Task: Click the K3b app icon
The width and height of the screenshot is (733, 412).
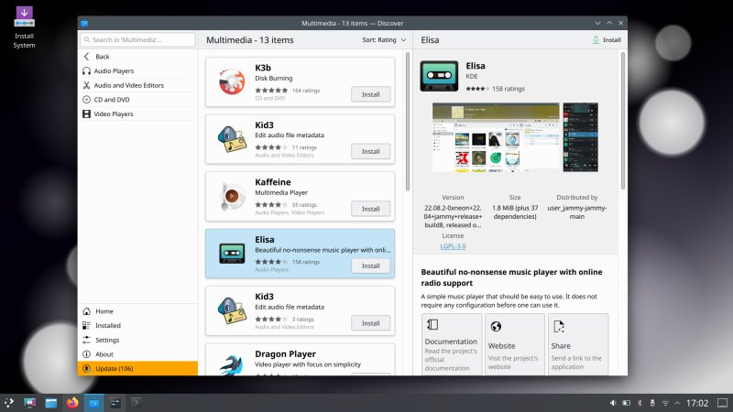Action: coord(232,81)
